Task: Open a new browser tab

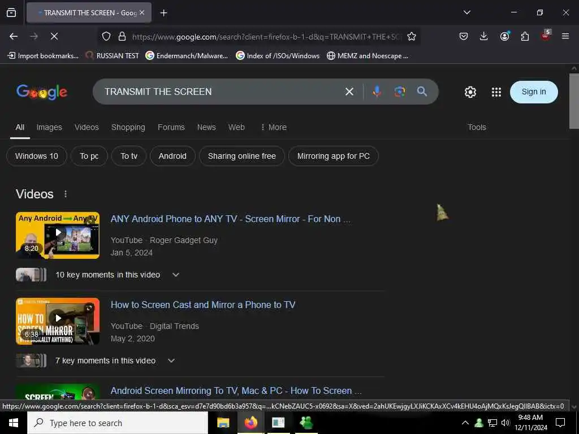Action: (163, 13)
